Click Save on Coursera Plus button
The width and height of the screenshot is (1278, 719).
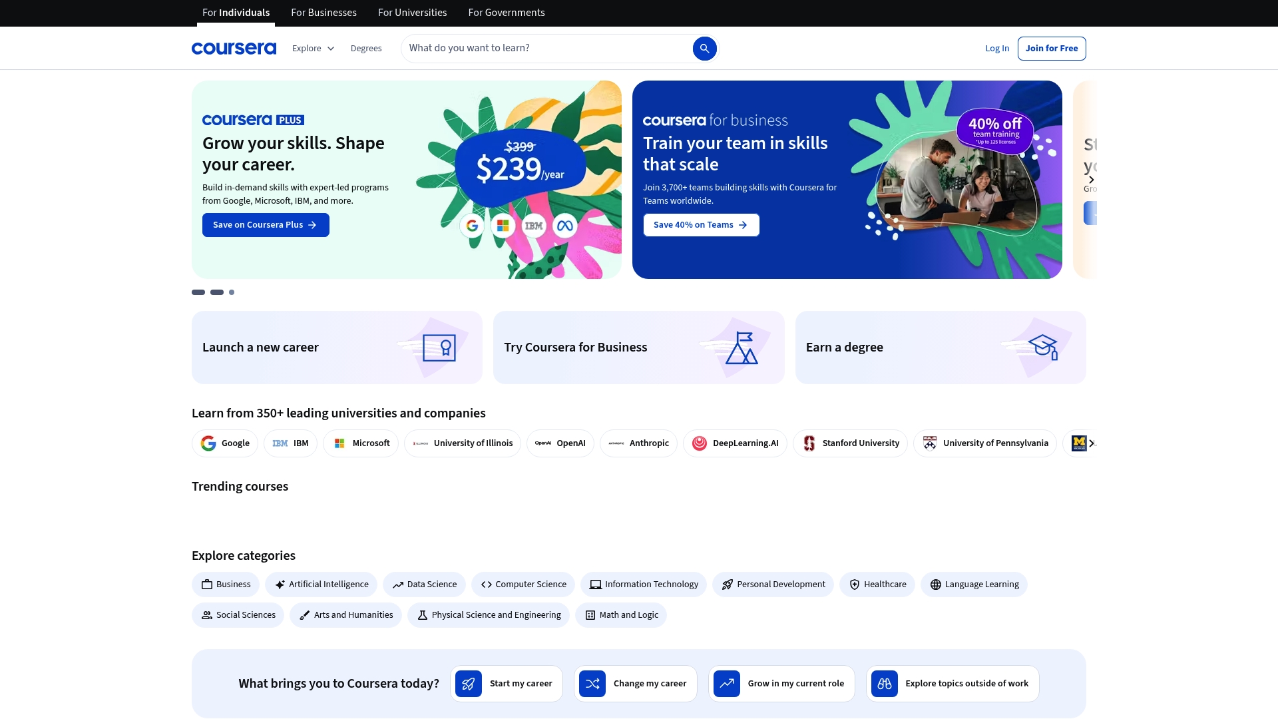(x=266, y=225)
